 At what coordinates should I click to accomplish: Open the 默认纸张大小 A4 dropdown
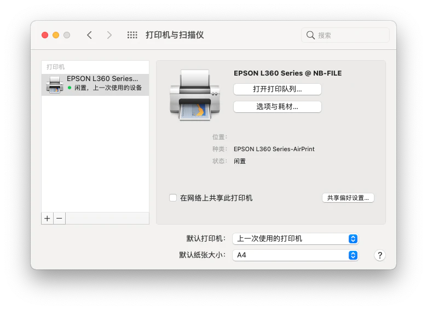[295, 255]
